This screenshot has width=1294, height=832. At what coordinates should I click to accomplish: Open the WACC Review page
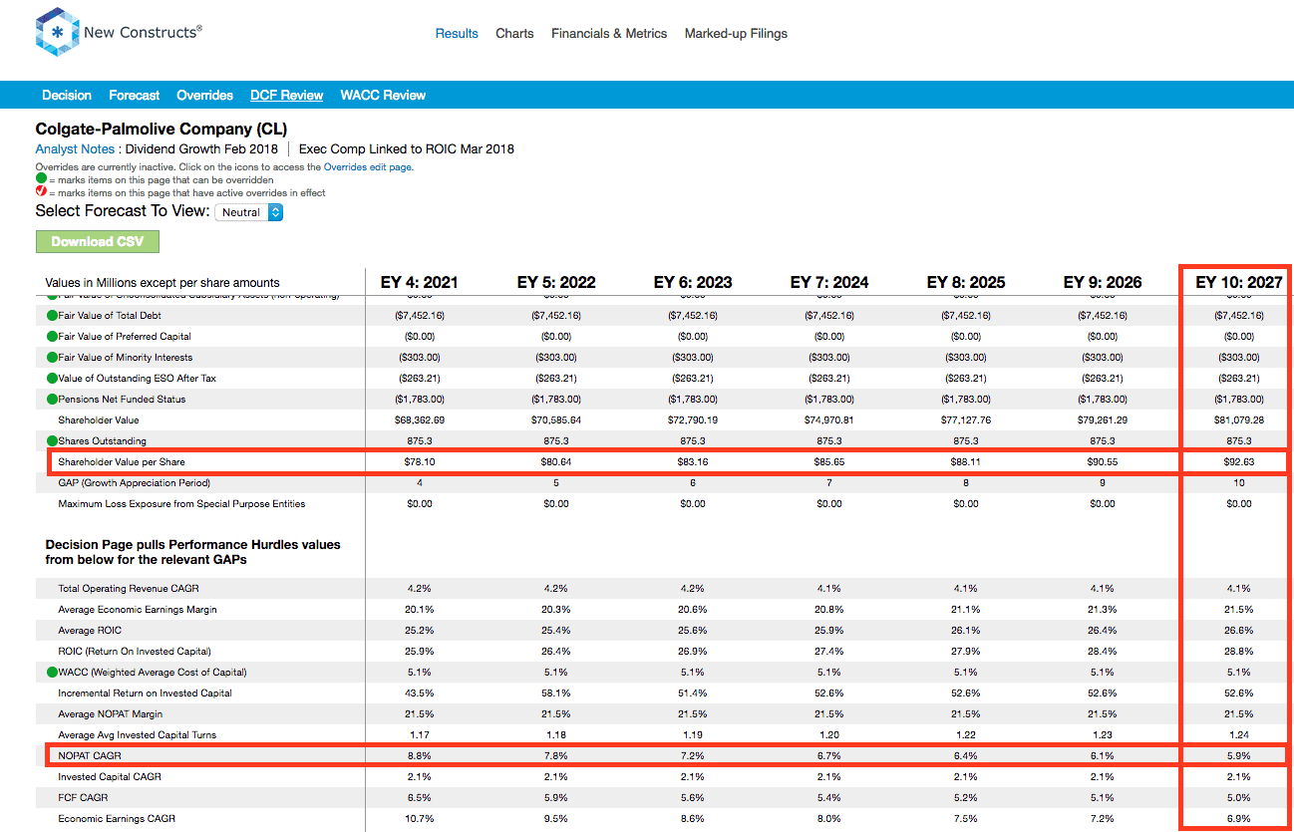pyautogui.click(x=383, y=95)
